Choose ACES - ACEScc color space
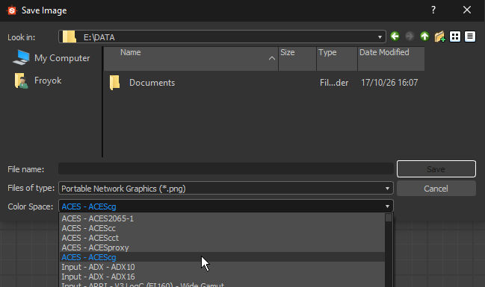The width and height of the screenshot is (485, 287). pyautogui.click(x=222, y=228)
